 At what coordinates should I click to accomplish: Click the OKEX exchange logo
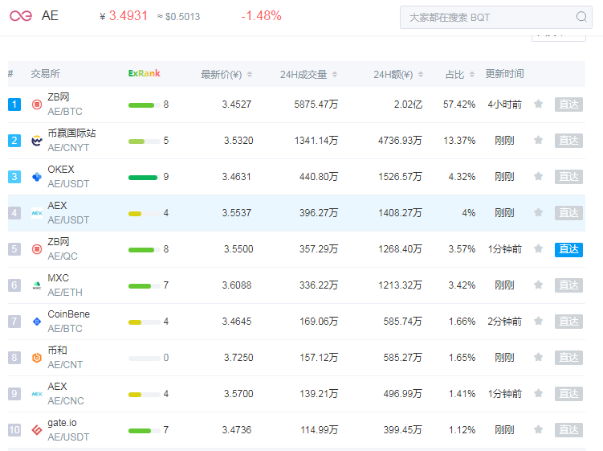pos(37,177)
